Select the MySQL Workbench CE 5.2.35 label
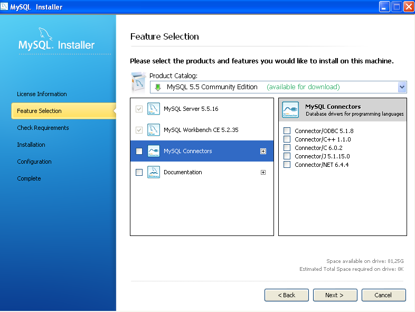The width and height of the screenshot is (415, 312). pos(201,130)
